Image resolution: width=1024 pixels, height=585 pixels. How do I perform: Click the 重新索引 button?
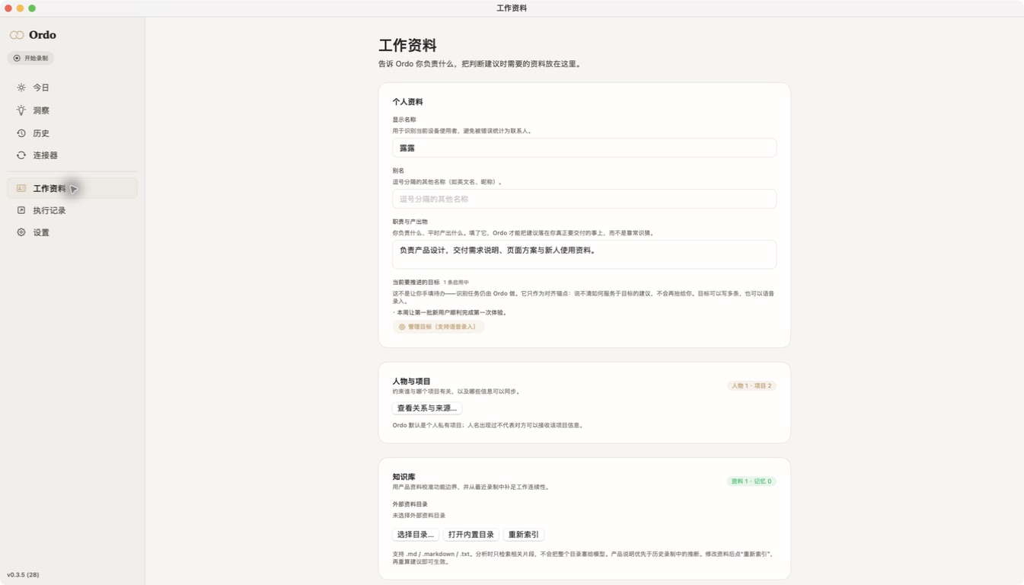pyautogui.click(x=524, y=535)
